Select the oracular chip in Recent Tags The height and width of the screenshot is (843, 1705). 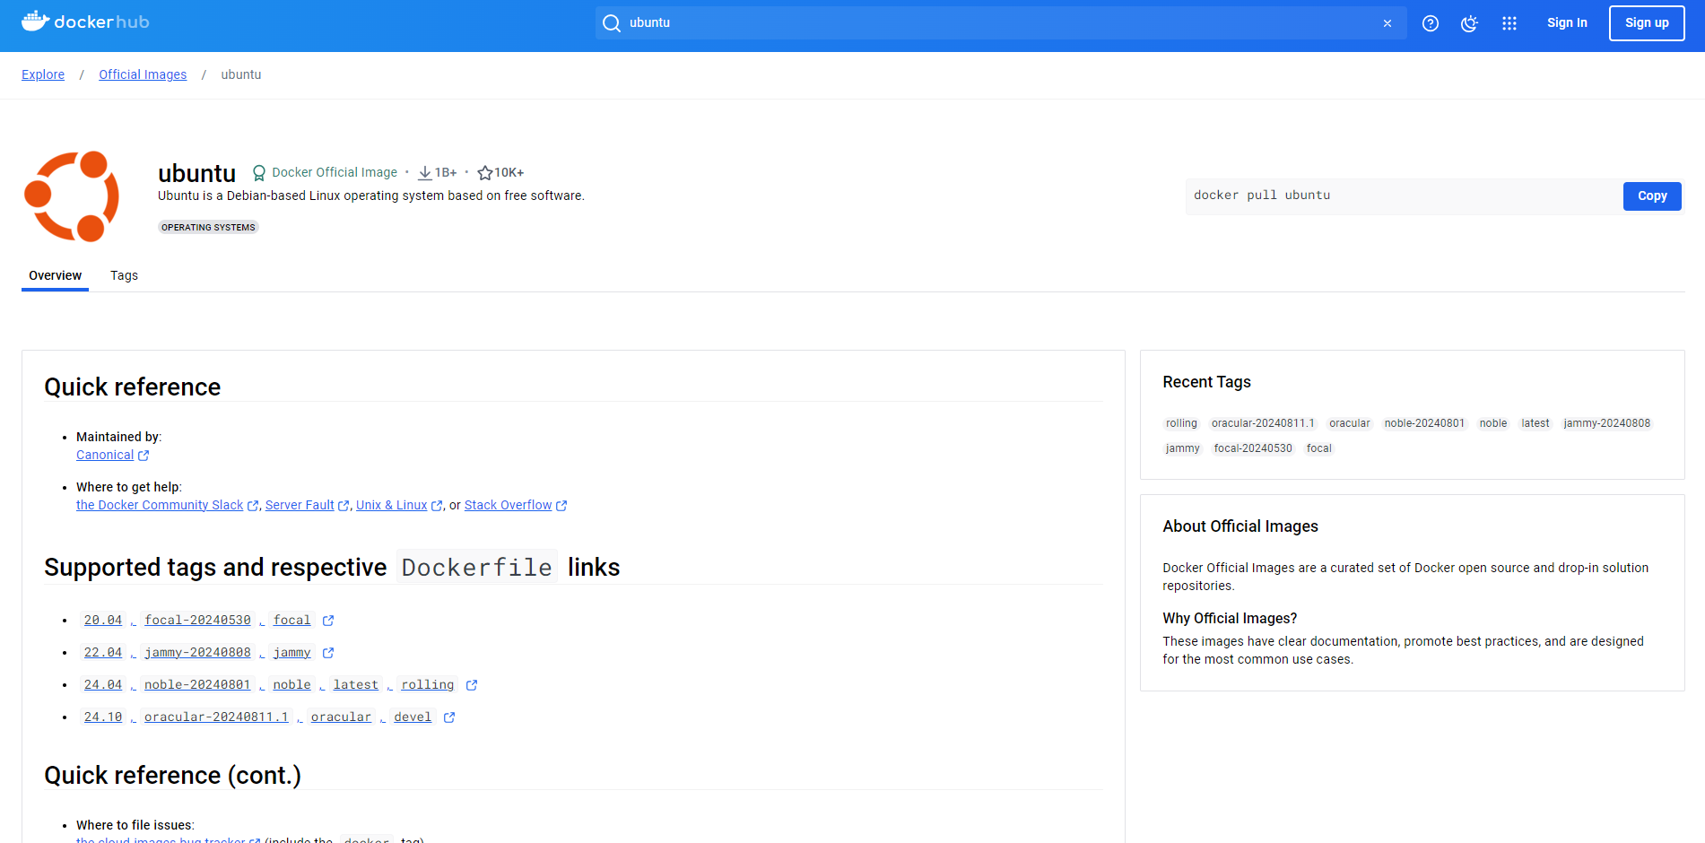(x=1349, y=423)
